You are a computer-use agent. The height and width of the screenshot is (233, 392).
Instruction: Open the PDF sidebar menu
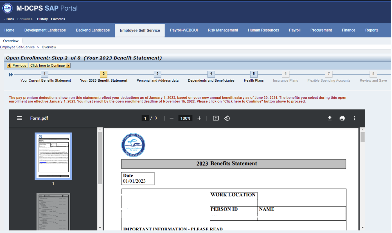[x=19, y=118]
